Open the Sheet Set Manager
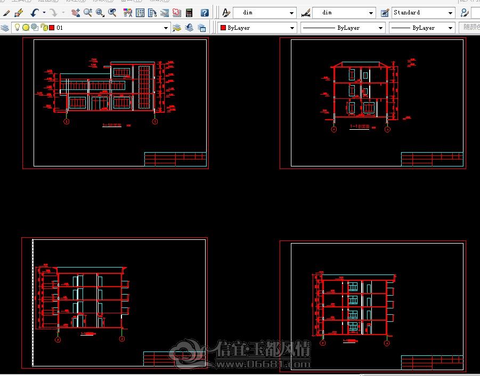Image resolution: width=480 pixels, height=376 pixels. pos(165,13)
